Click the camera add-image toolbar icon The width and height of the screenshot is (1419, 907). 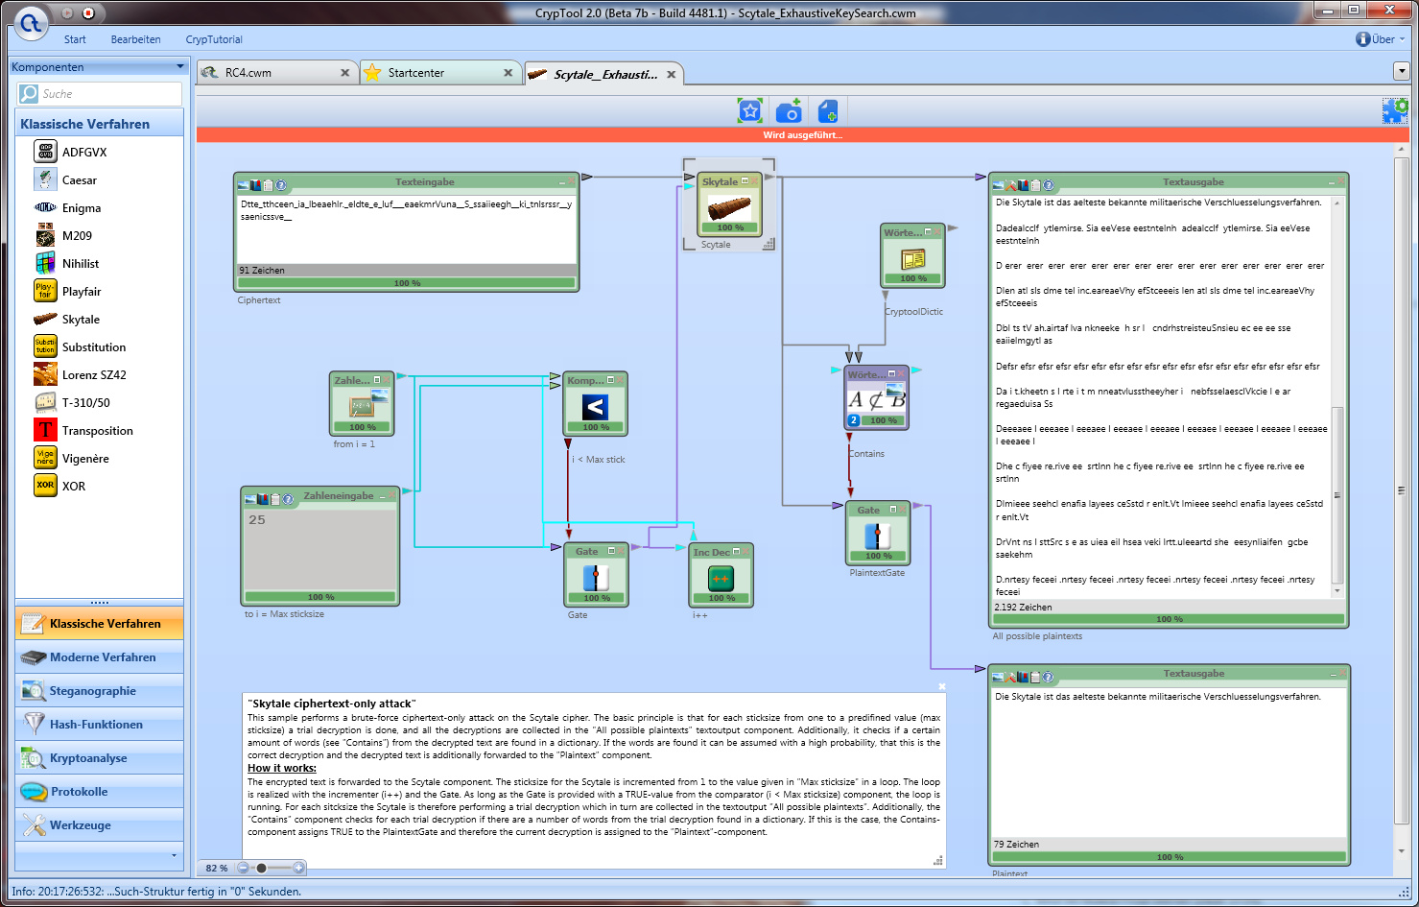789,111
